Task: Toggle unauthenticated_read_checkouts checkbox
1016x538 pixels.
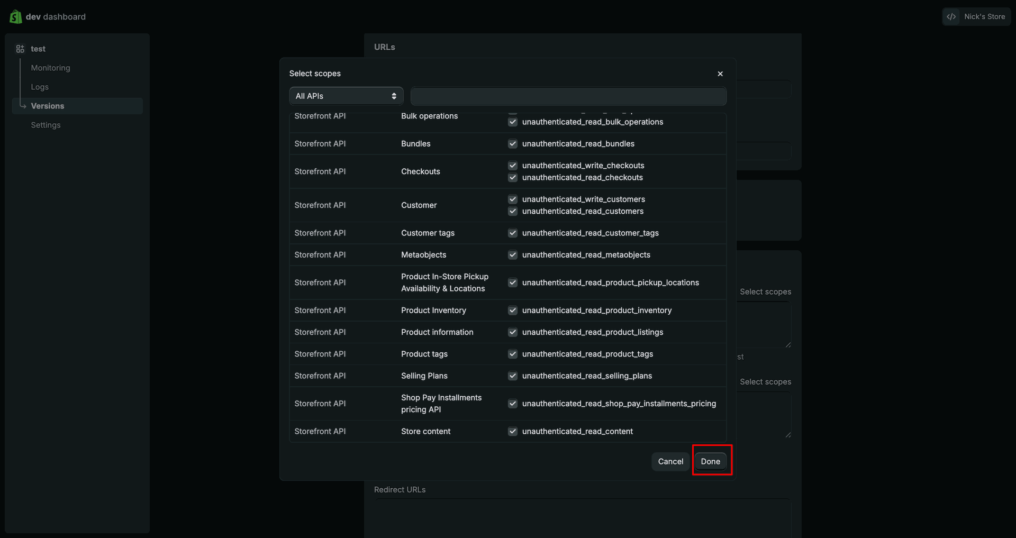Action: pos(513,178)
